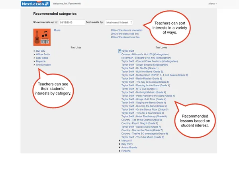Image resolution: width=239 pixels, height=173 pixels.
Task: Expand the Ariana Grande arrow
Action: coord(119,148)
